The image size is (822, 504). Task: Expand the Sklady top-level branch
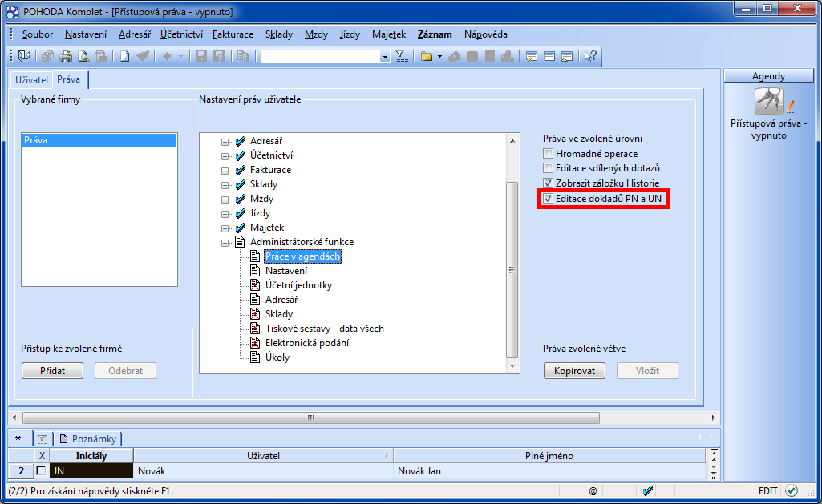(x=225, y=185)
